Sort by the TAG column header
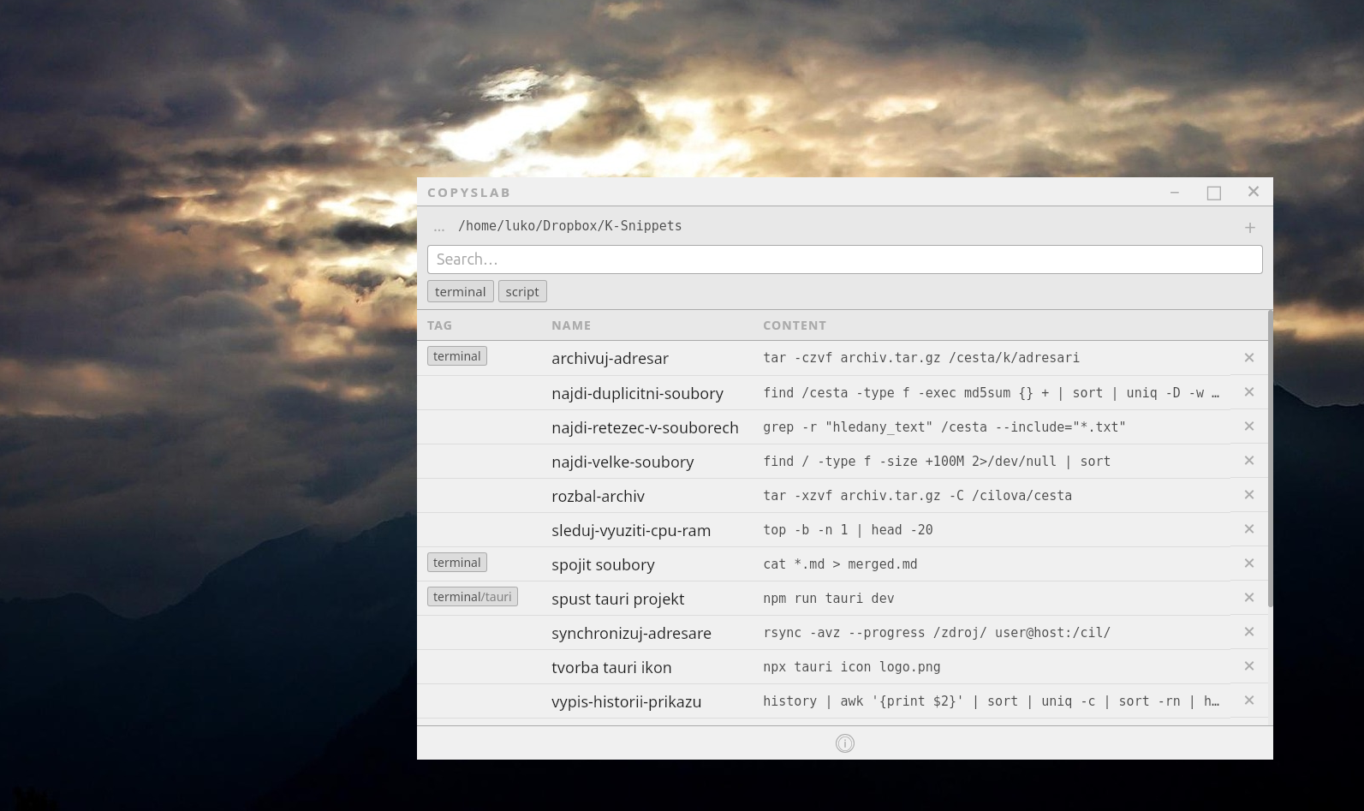The width and height of the screenshot is (1364, 811). coord(439,325)
